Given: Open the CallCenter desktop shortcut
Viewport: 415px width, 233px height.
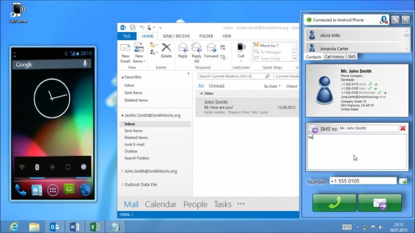Looking at the screenshot, I should pyautogui.click(x=18, y=13).
